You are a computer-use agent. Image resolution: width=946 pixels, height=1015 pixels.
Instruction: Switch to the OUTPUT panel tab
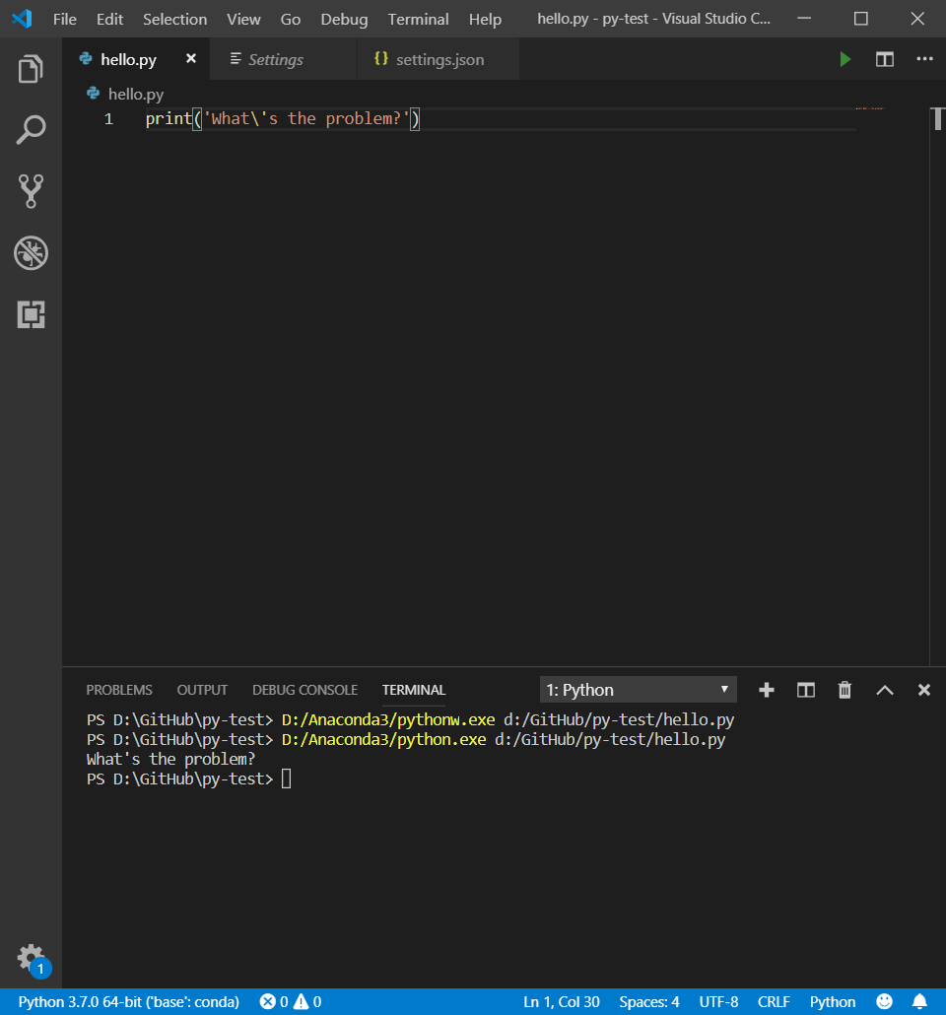[x=202, y=690]
